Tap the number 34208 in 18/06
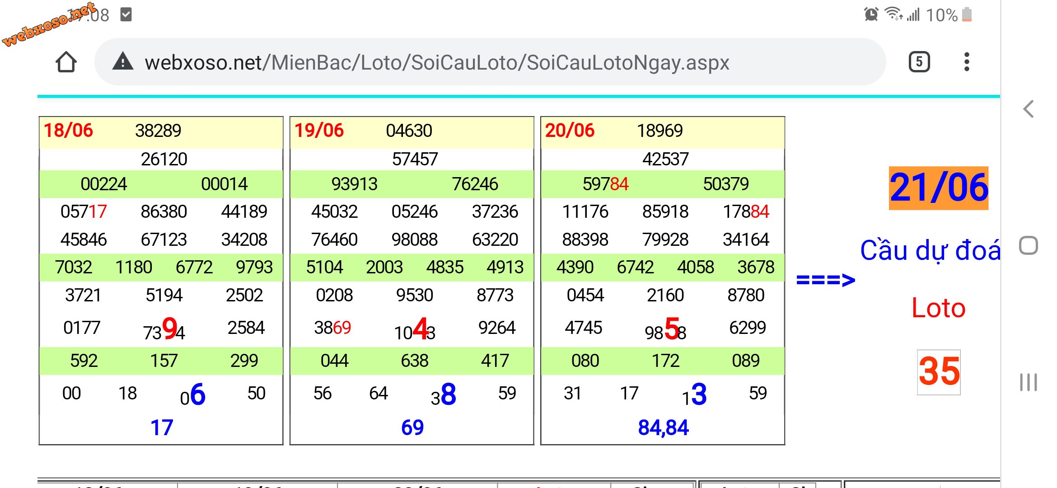This screenshot has width=1057, height=488. point(244,240)
